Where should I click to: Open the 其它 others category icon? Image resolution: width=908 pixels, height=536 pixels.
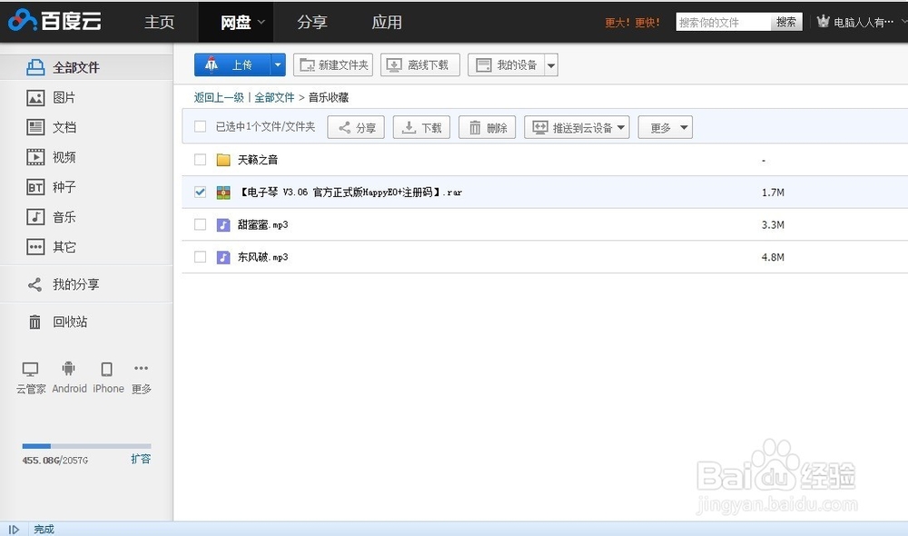(35, 247)
